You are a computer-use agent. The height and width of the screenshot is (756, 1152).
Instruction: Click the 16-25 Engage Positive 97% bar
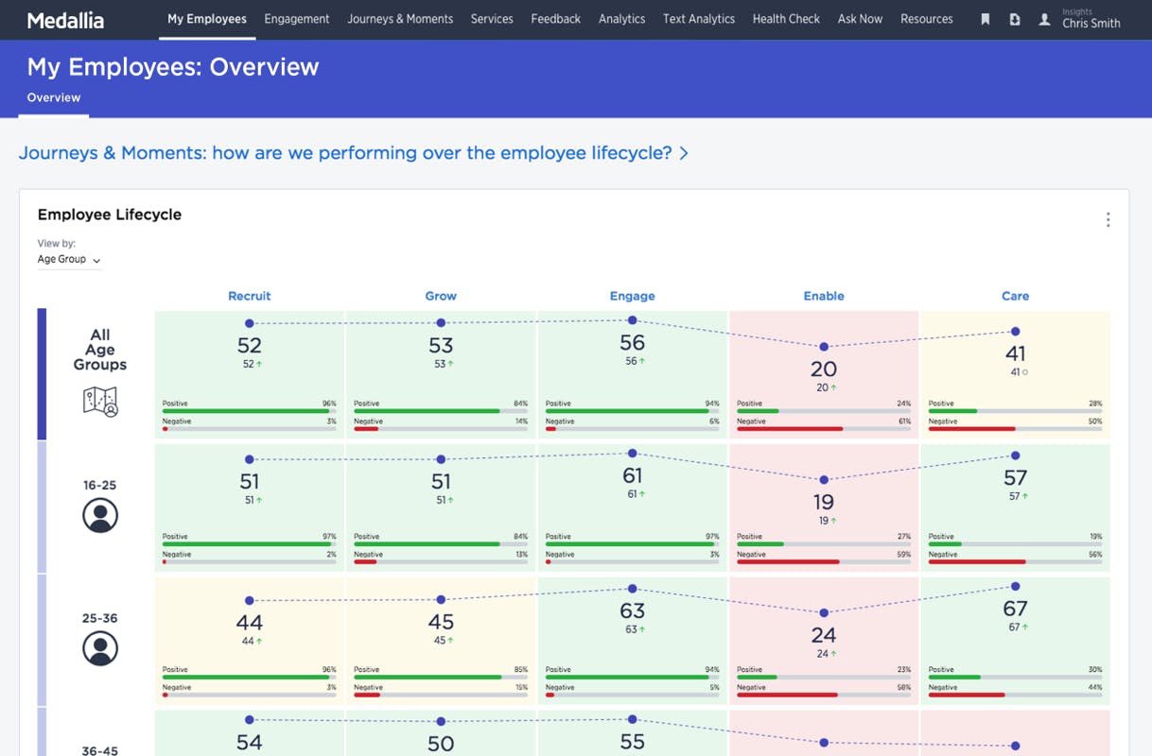[x=633, y=544]
